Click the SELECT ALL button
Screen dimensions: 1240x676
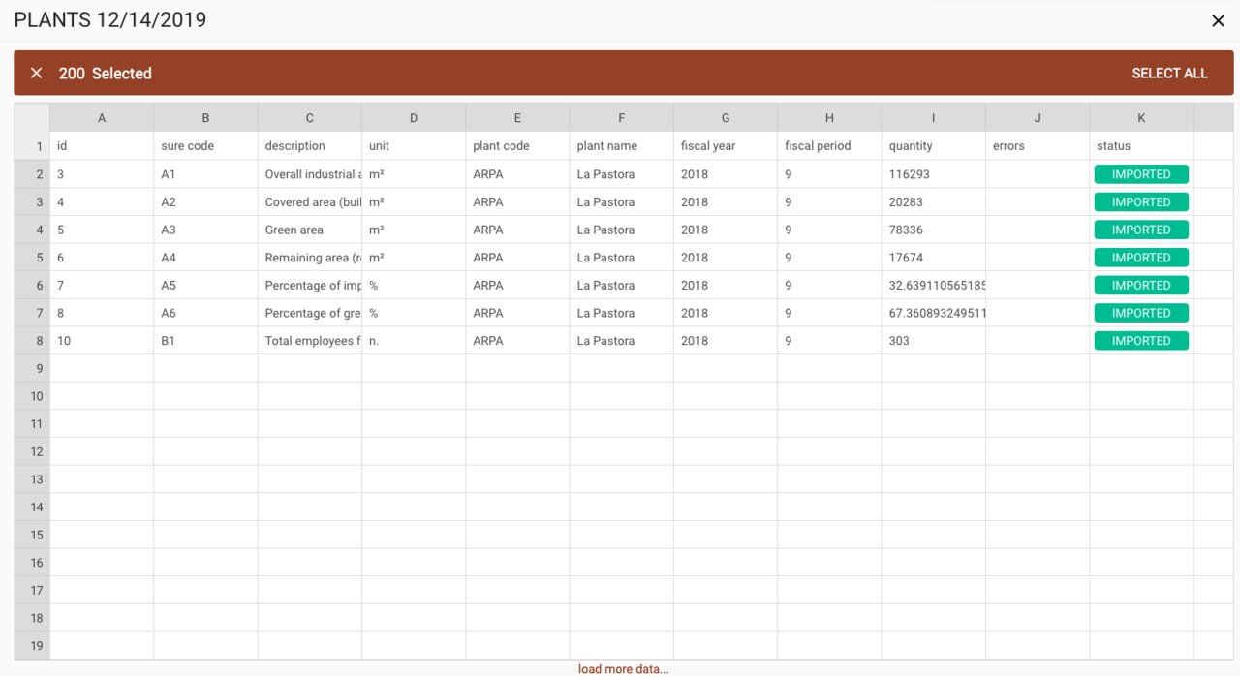point(1169,74)
